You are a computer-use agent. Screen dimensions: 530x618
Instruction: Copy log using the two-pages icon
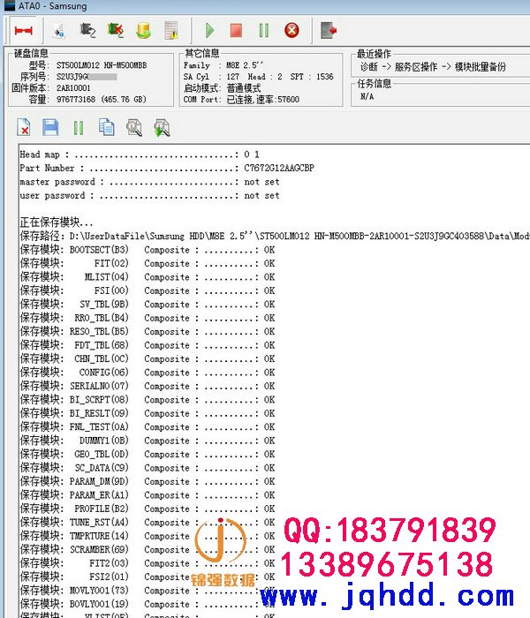(107, 127)
